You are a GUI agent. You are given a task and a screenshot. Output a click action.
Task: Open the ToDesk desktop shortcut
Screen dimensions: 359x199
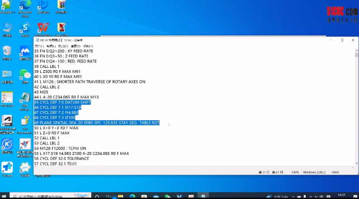tap(7, 168)
